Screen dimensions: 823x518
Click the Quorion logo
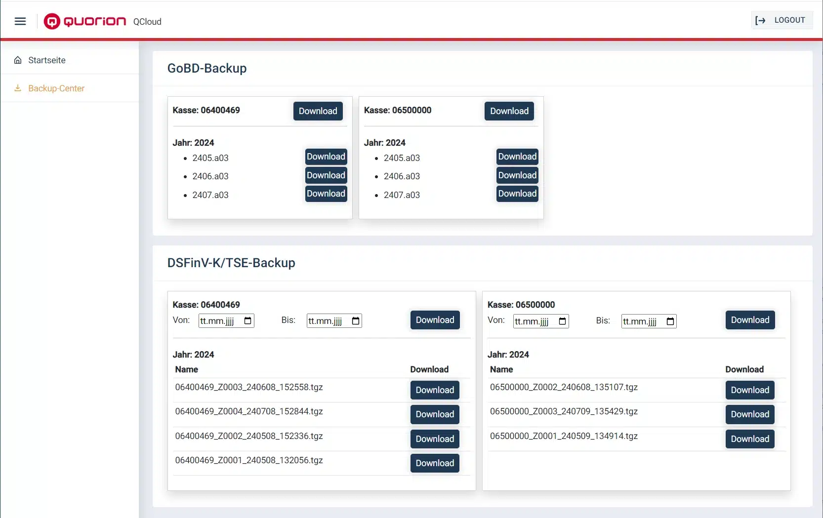85,21
